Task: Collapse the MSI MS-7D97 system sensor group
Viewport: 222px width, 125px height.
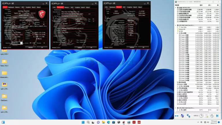Action: click(x=175, y=7)
